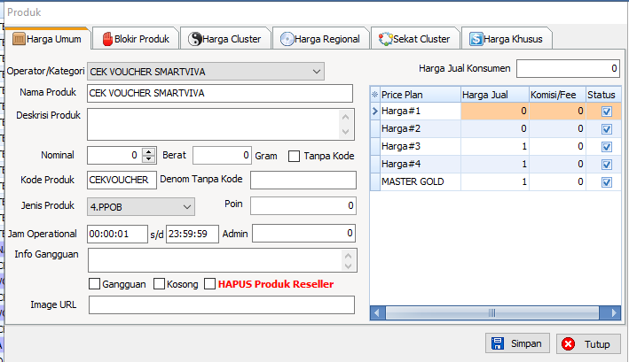
Task: Open the Harga Cluster tab
Action: 225,39
